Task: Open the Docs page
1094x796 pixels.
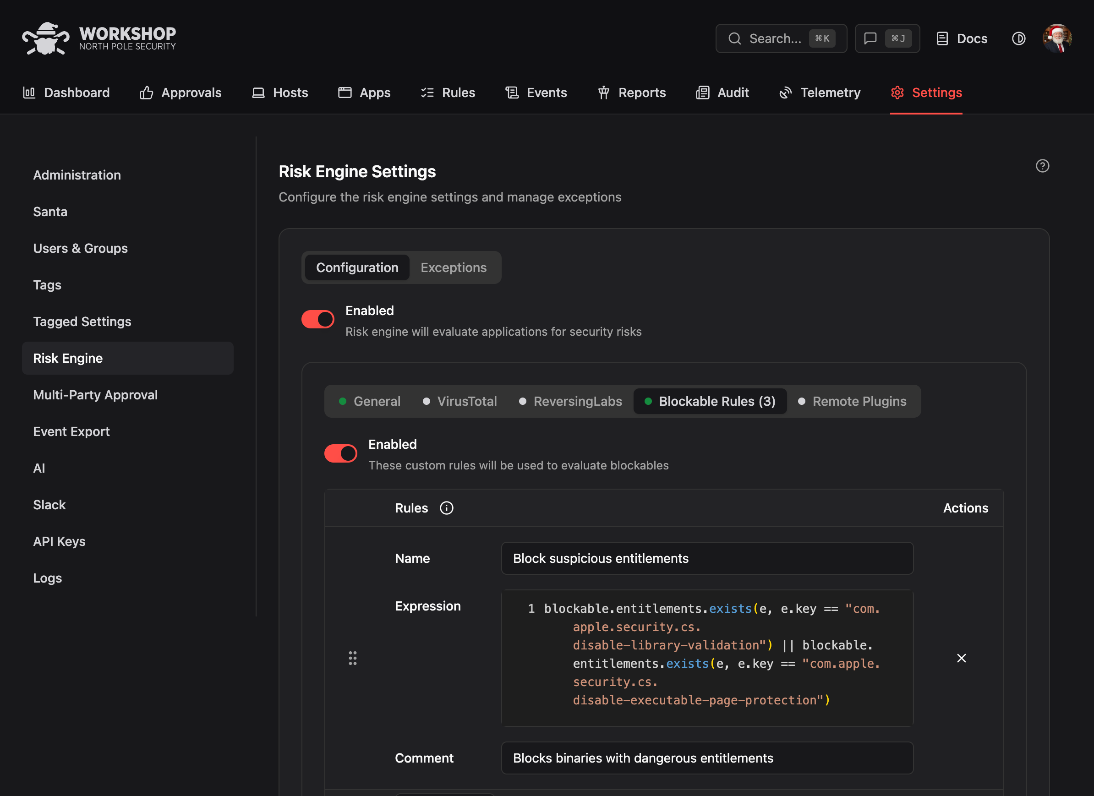Action: 961,38
